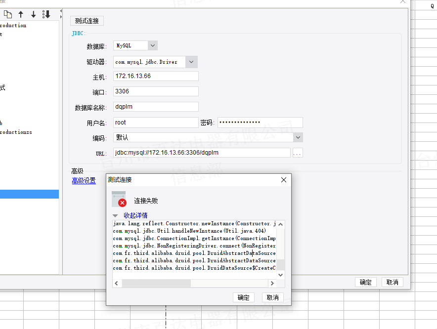Click the panel collapse arrows beside toolbar
Viewport: 437px width, 329px height.
pos(61,14)
